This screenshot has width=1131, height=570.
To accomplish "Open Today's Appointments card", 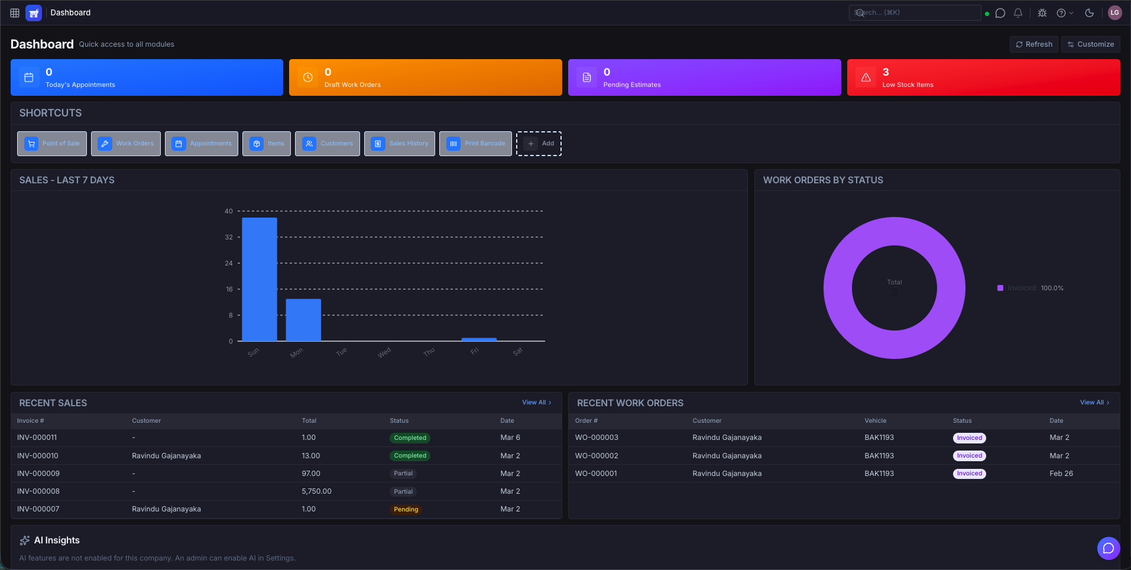I will point(147,77).
